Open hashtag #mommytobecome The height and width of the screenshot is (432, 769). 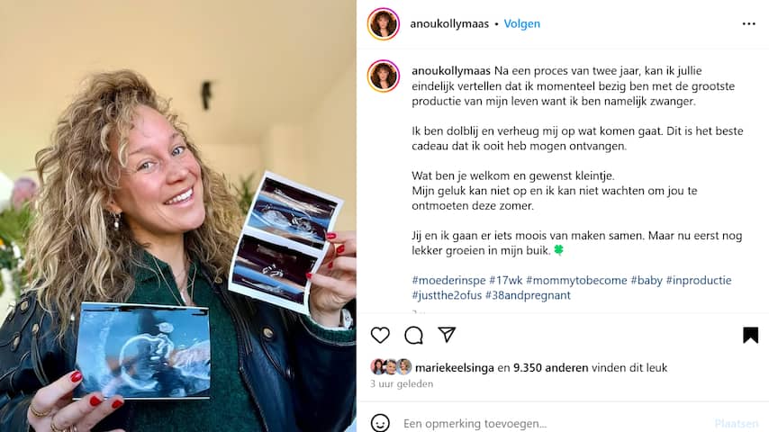576,281
